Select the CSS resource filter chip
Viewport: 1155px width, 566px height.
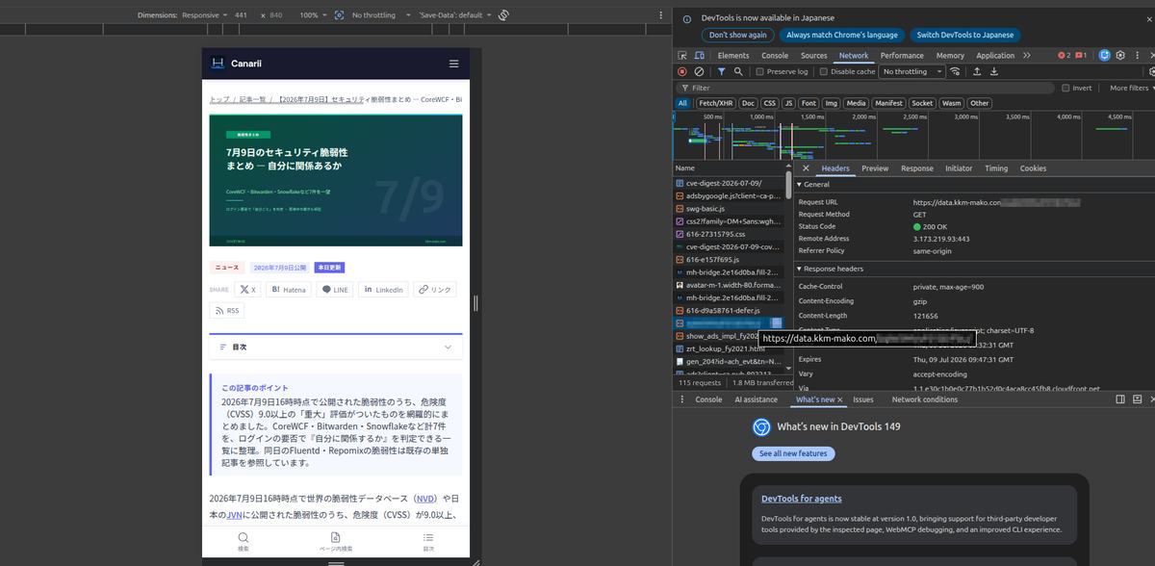(x=769, y=103)
